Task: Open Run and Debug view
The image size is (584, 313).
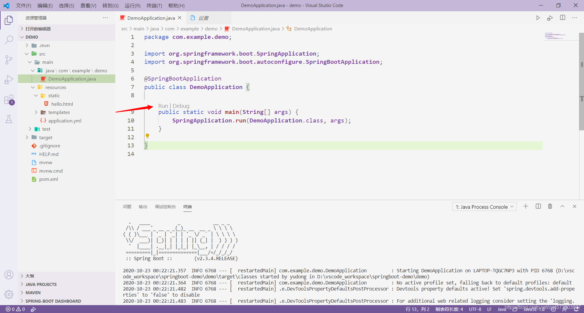Action: coord(9,80)
